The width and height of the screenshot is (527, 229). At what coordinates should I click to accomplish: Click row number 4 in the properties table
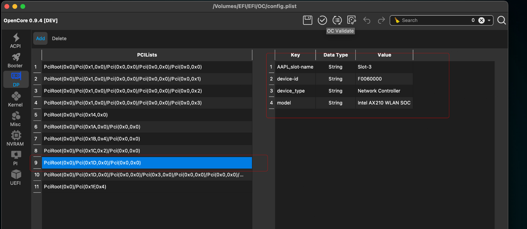point(271,103)
